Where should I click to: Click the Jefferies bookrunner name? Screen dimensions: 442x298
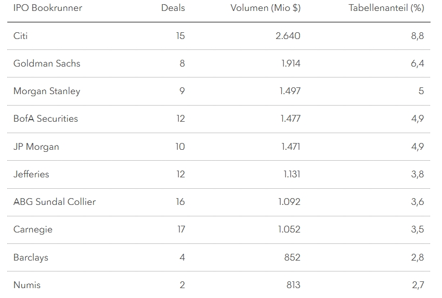click(31, 174)
